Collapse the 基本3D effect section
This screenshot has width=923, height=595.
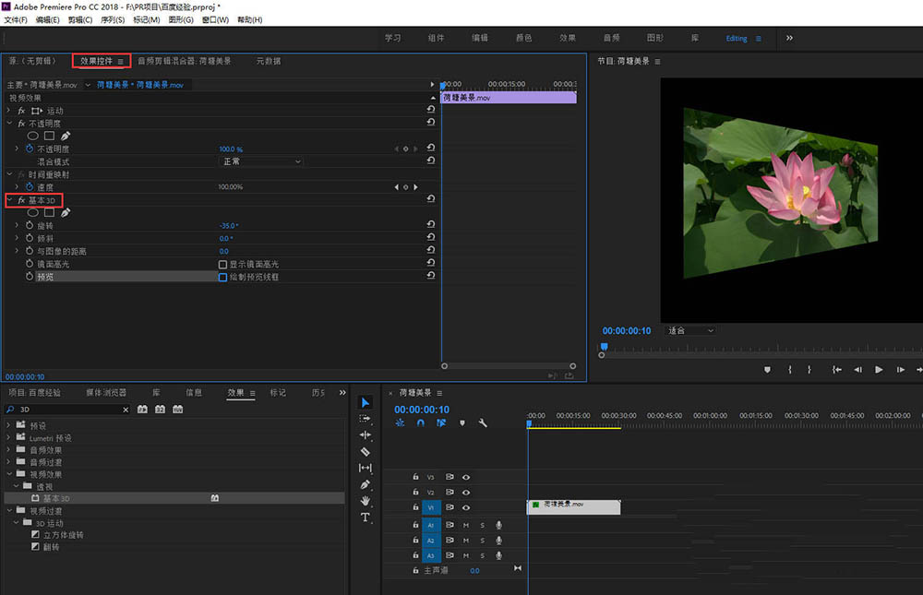(10, 200)
